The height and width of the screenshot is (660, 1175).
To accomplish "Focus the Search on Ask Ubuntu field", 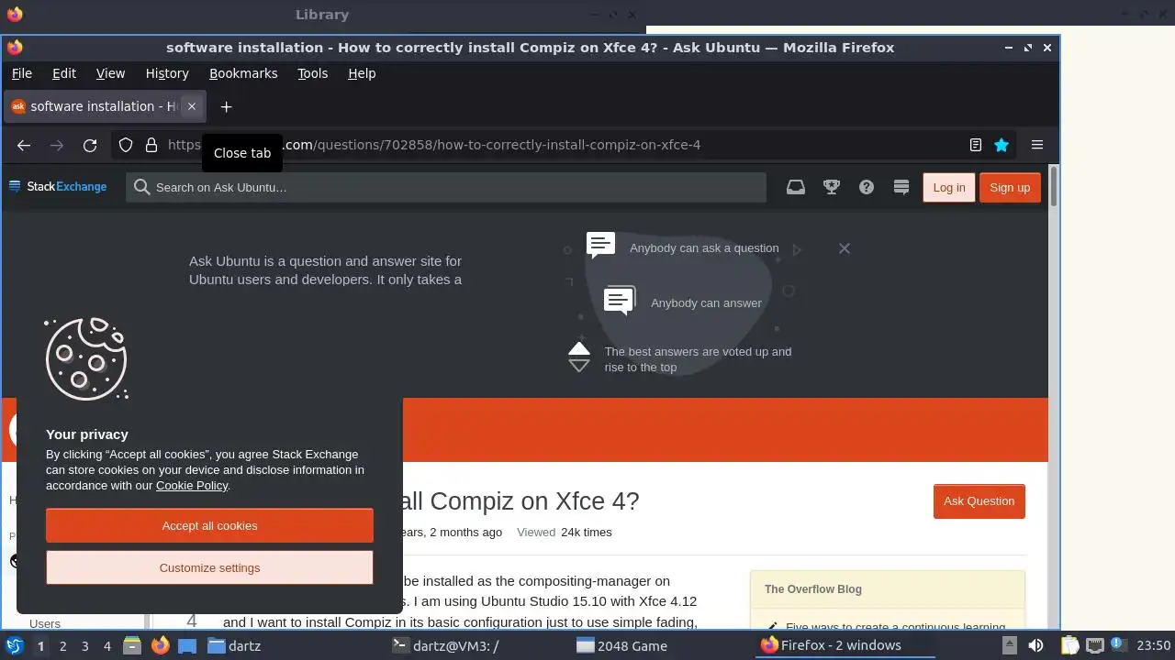I will [446, 187].
